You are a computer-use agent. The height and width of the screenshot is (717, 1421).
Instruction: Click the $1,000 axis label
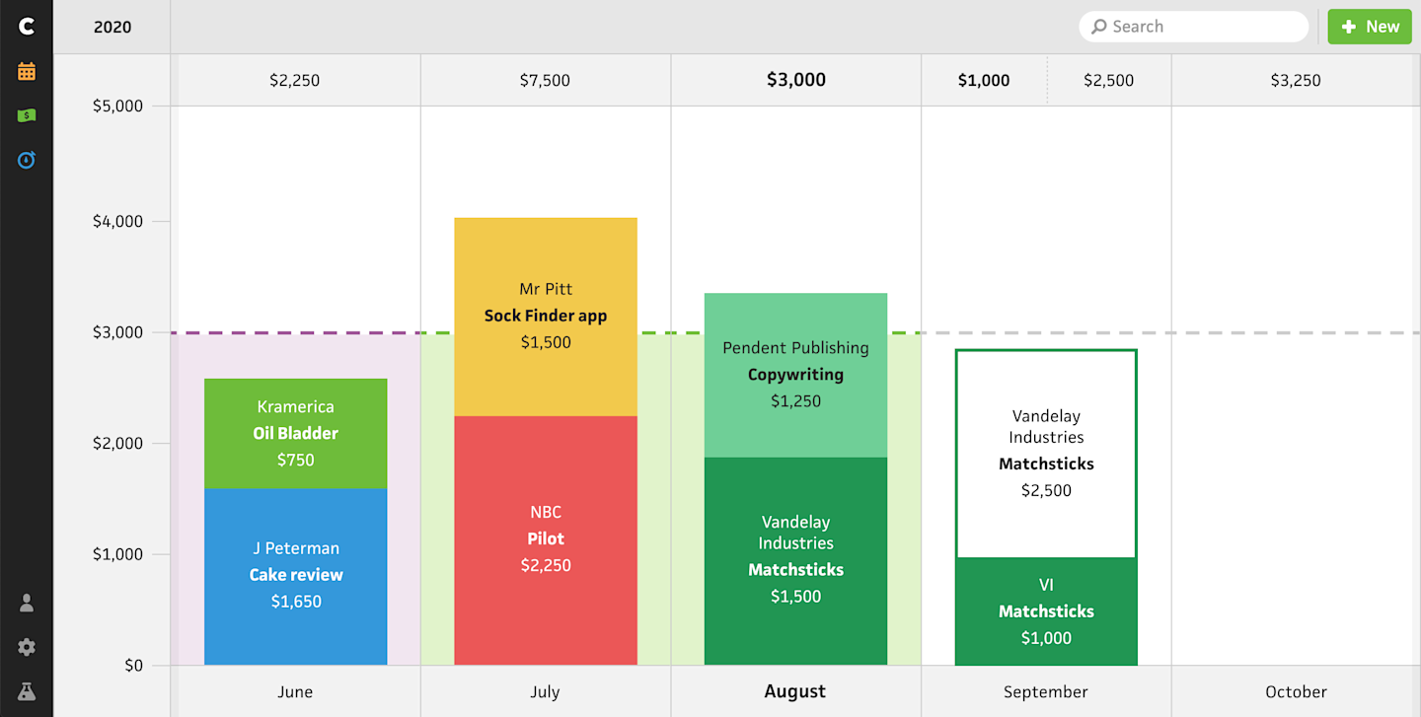[118, 554]
